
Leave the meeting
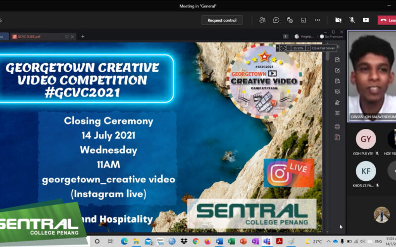[x=387, y=20]
